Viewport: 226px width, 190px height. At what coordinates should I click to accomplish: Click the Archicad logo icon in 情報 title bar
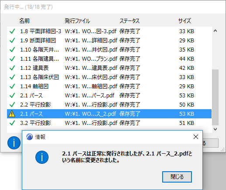[29, 137]
